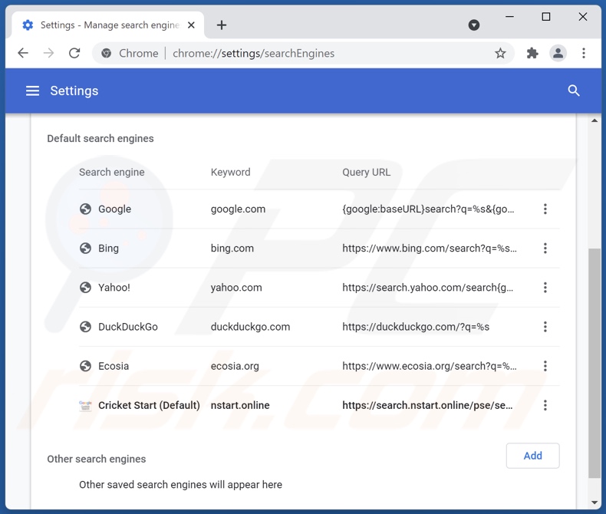The height and width of the screenshot is (514, 606).
Task: Click the 'Ecosia' search engine name
Action: (114, 366)
